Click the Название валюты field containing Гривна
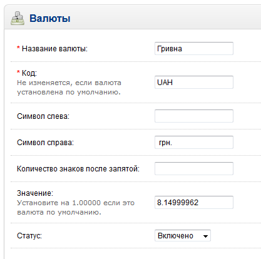Image resolution: width=261 pixels, height=259 pixels. (x=194, y=48)
